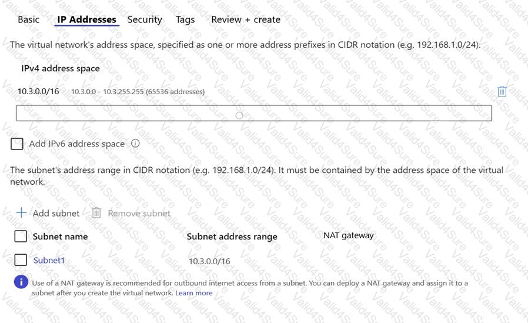Follow the Learn more link

tap(193, 293)
